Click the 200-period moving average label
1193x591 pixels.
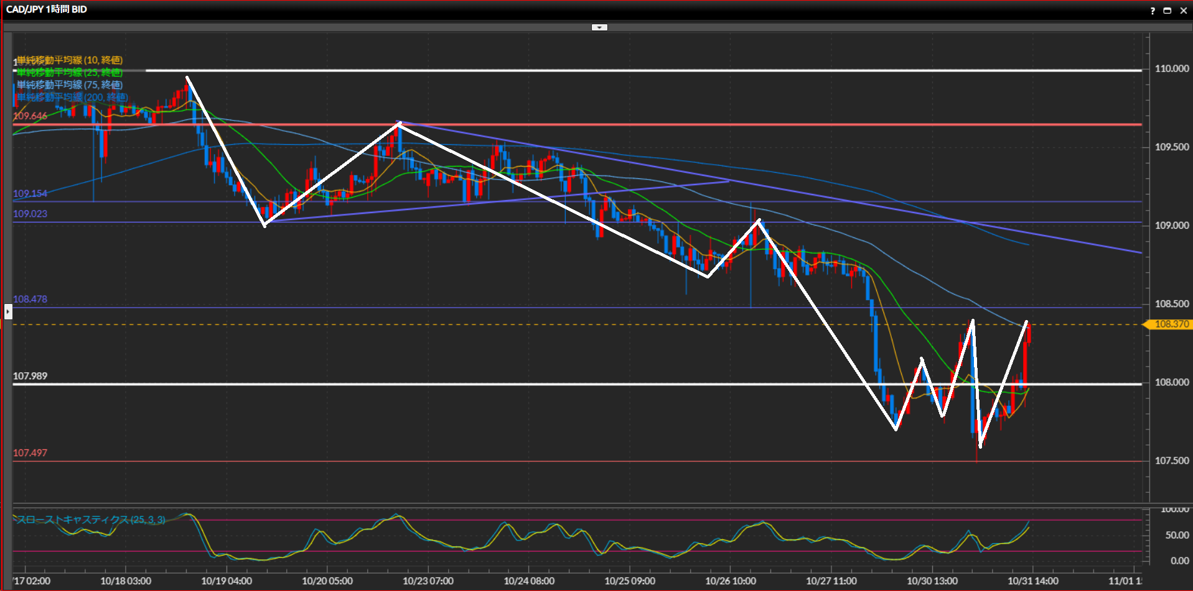[x=72, y=98]
